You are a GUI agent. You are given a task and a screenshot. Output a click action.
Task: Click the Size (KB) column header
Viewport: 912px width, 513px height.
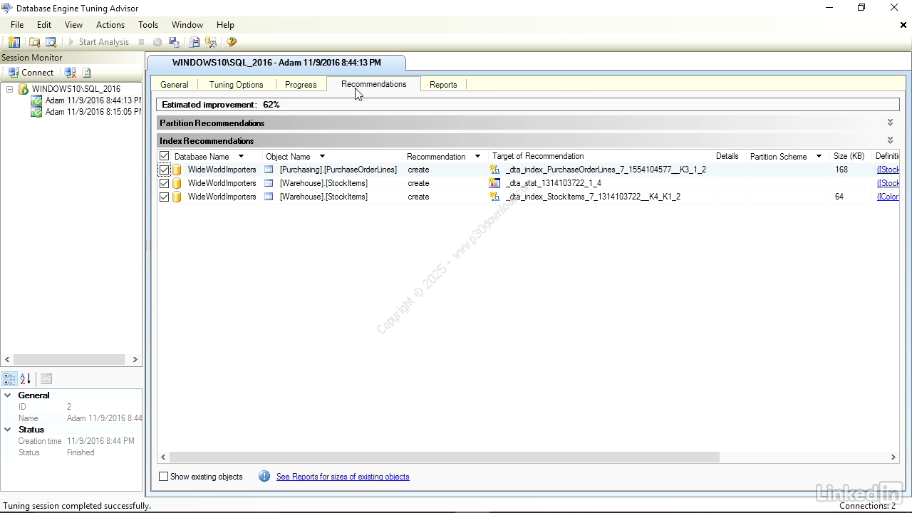click(849, 156)
